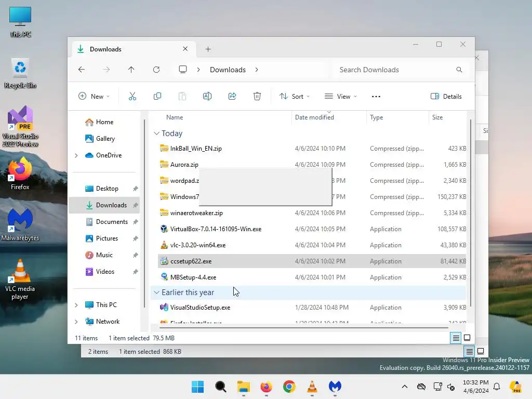
Task: Sort by Date modified column header
Action: click(x=314, y=117)
